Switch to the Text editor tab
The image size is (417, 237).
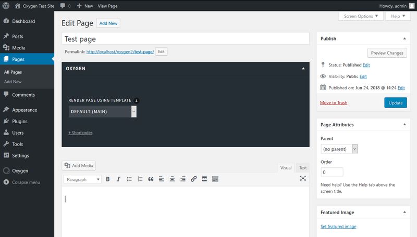pyautogui.click(x=303, y=168)
